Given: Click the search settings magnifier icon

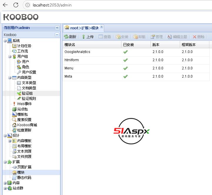Looking at the screenshot, I should [14, 120].
